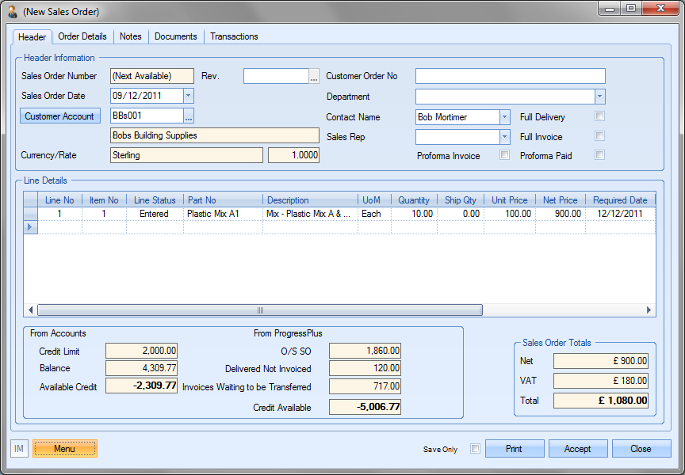This screenshot has height=475, width=685.
Task: Click the scrollbar right arrow
Action: (x=649, y=310)
